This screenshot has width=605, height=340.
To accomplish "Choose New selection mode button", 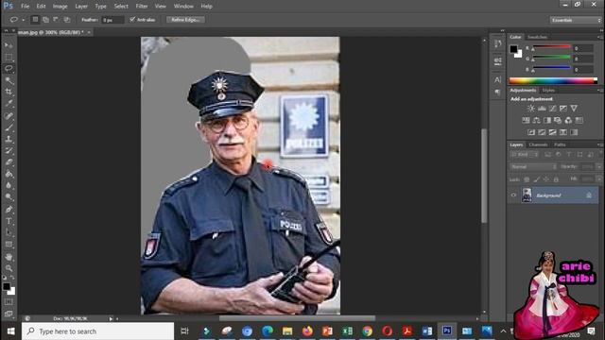I will pyautogui.click(x=35, y=19).
